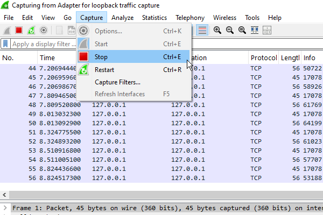The width and height of the screenshot is (323, 215).
Task: Click Info value 61769 in packet 48
Action: [312, 105]
